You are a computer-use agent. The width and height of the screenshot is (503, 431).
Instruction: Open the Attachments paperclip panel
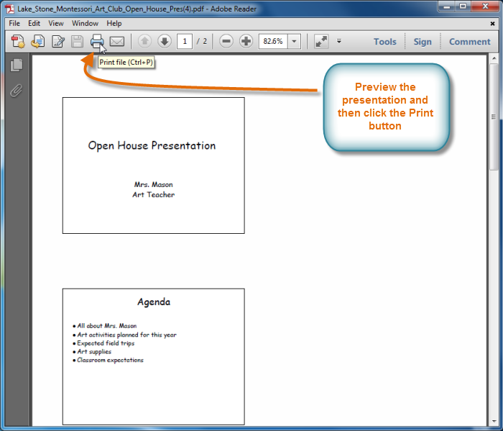point(17,91)
